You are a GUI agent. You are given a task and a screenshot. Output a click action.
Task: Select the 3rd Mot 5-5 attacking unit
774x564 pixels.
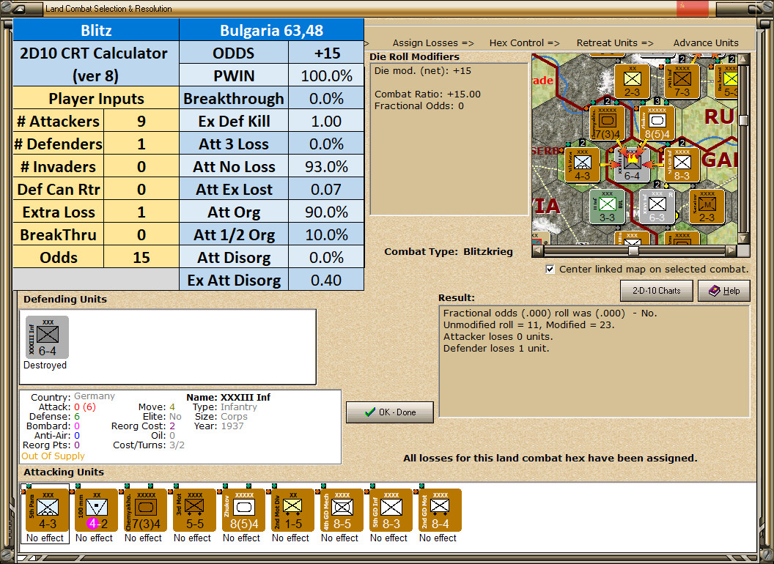(x=194, y=511)
